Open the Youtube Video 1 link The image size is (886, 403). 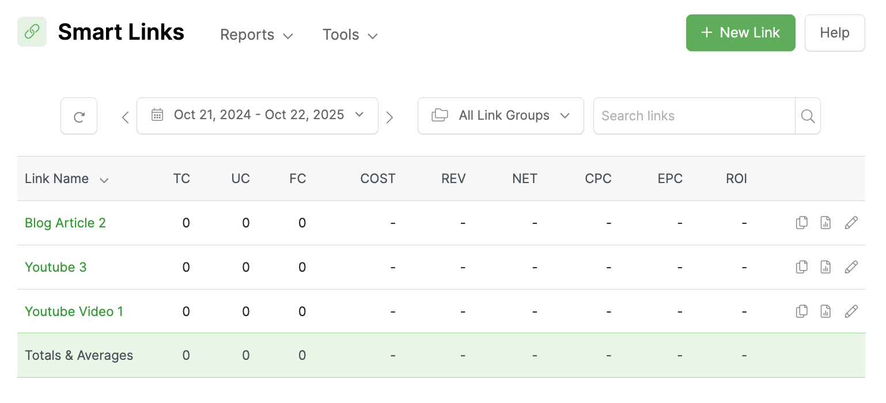74,311
